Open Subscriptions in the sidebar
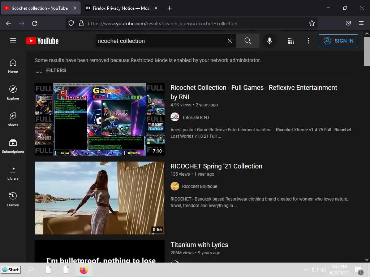Screen dimensions: 370x277 pyautogui.click(x=13, y=146)
